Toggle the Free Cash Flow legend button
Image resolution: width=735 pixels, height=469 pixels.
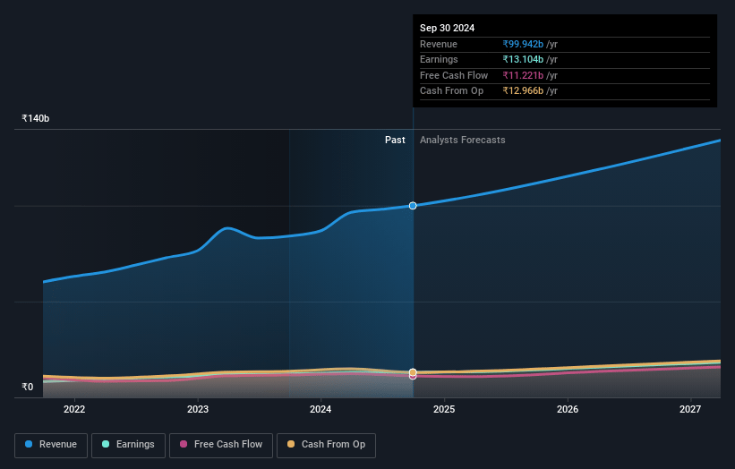pos(221,445)
